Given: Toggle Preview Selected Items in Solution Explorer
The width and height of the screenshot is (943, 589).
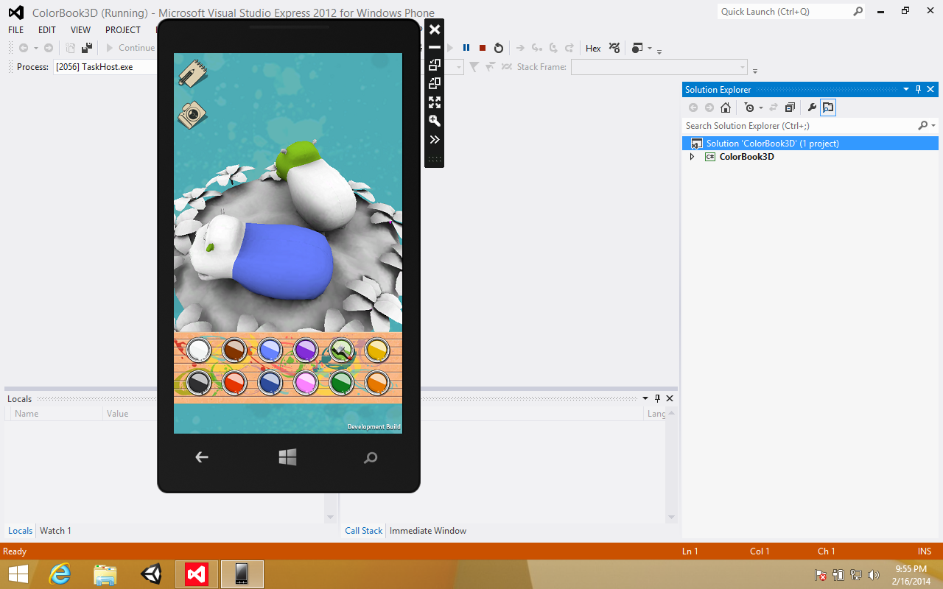Looking at the screenshot, I should coord(828,107).
